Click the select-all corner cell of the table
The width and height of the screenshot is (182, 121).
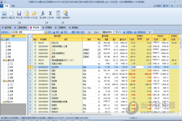tap(30, 36)
